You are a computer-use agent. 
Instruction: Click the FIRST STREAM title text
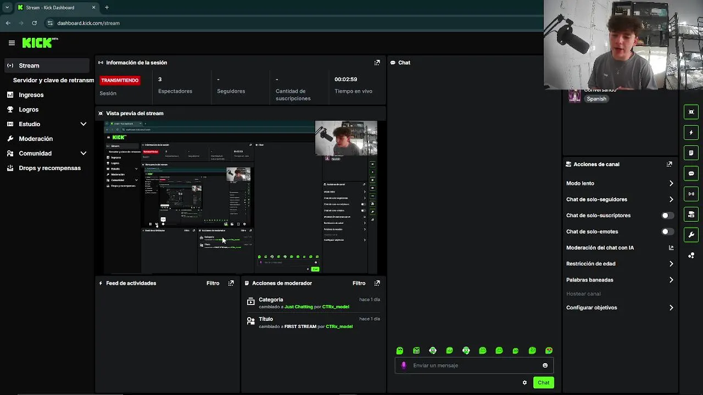300,326
